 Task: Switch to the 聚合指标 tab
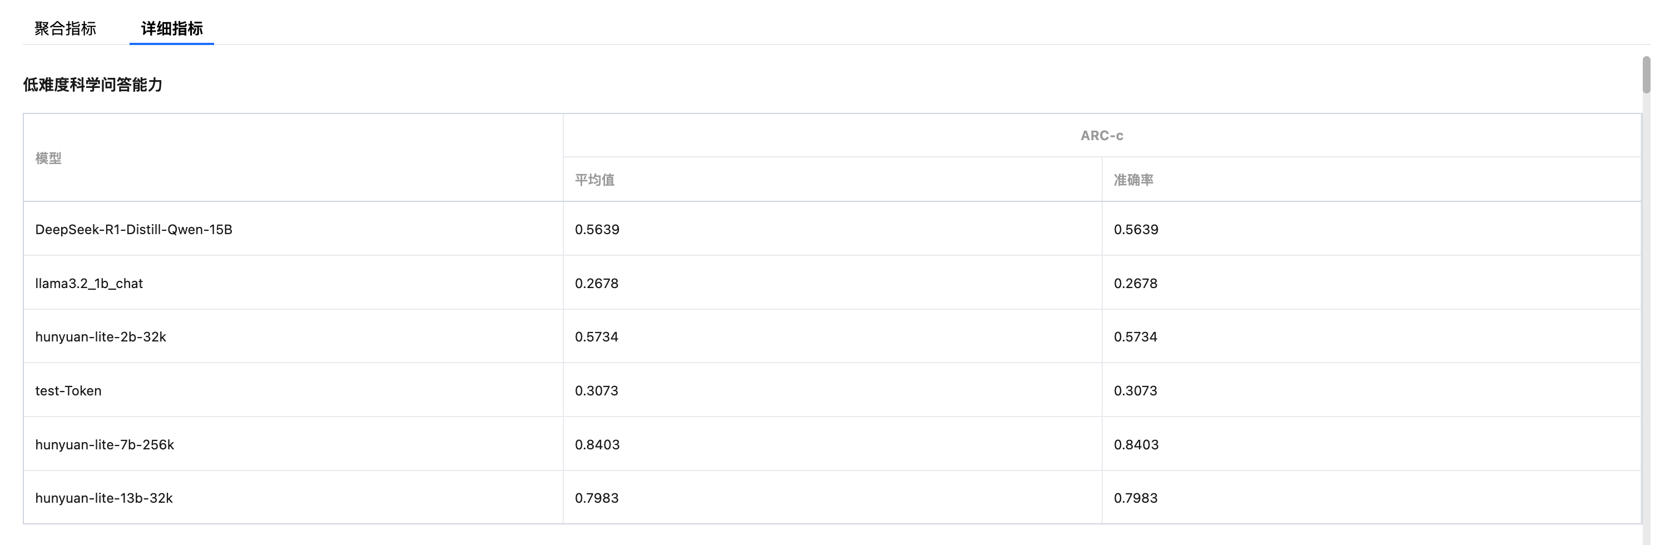[65, 28]
